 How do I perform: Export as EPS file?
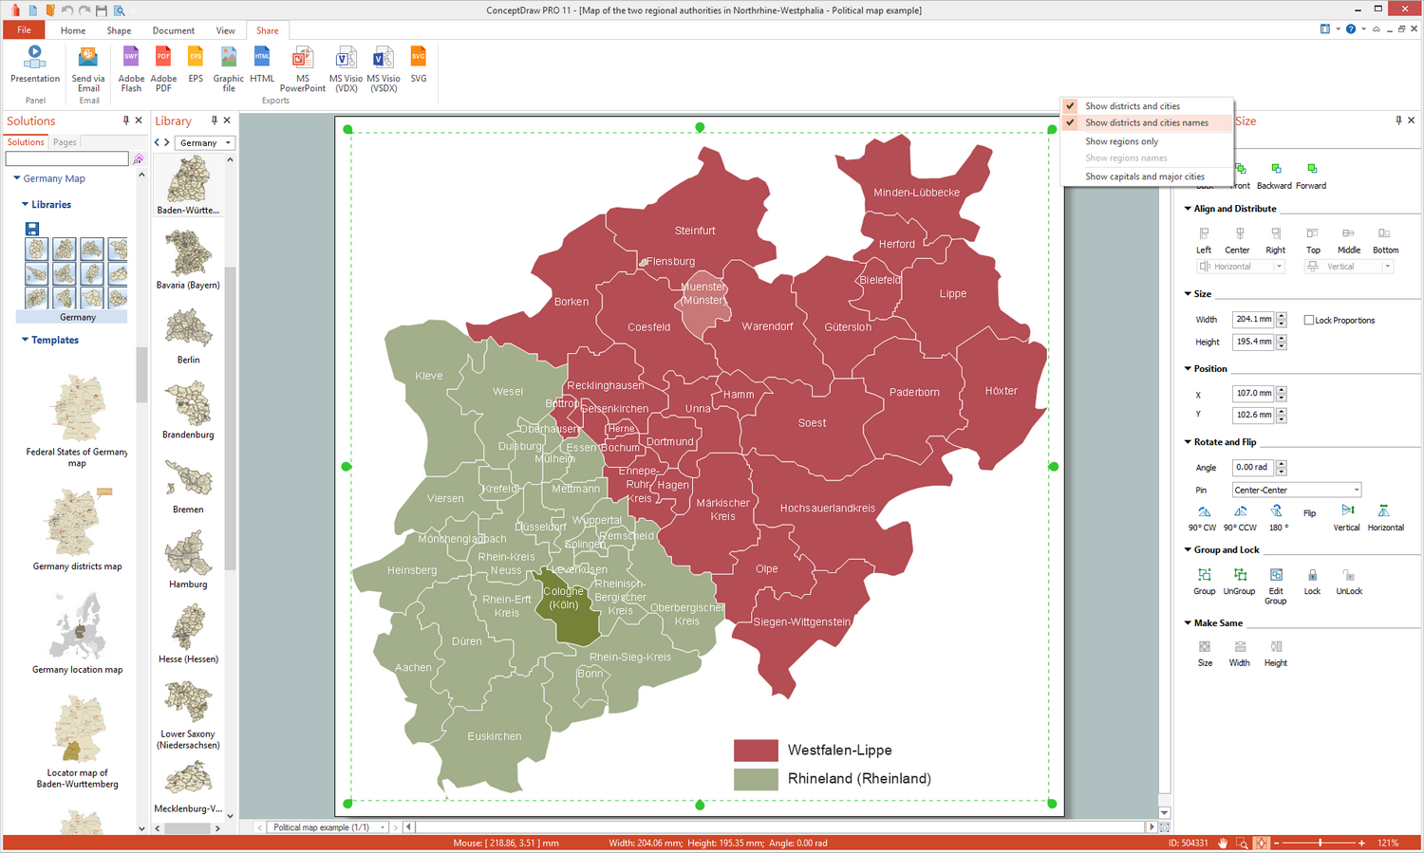(x=196, y=64)
